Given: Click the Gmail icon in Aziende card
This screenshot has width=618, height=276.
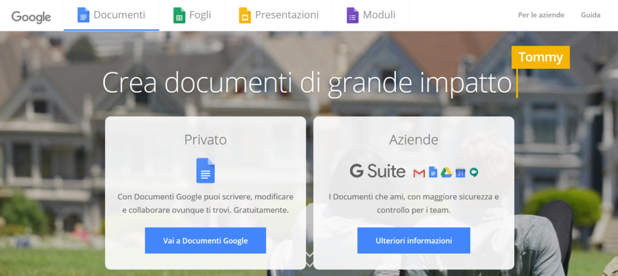Looking at the screenshot, I should [x=419, y=173].
